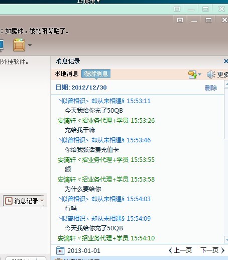Go to previous page with 上一页
The height and width of the screenshot is (260, 228).
(x=180, y=250)
